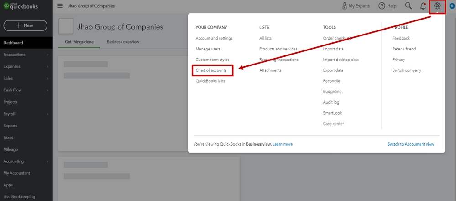
Task: Open Privacy link
Action: point(398,60)
